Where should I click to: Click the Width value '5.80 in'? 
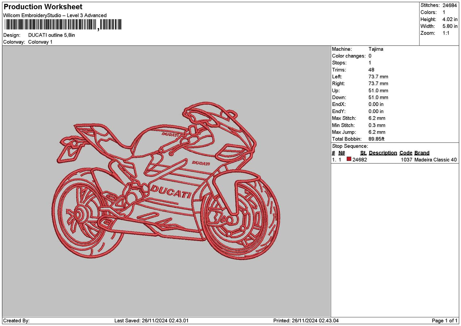point(450,26)
